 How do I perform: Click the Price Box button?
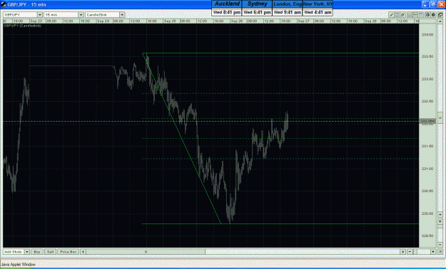click(x=69, y=252)
